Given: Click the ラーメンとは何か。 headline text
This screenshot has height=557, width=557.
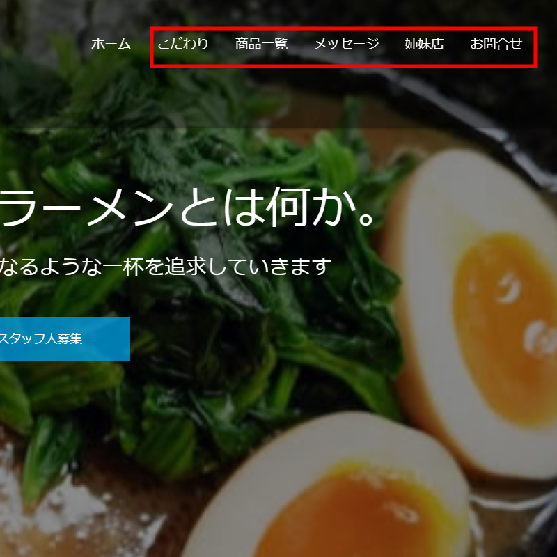Looking at the screenshot, I should 187,207.
